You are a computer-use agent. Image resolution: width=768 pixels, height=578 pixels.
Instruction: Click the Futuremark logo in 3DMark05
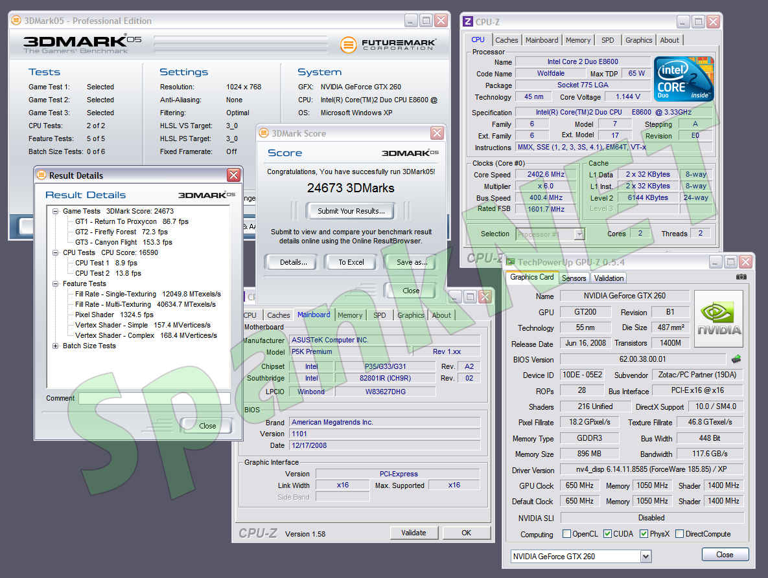coord(388,45)
